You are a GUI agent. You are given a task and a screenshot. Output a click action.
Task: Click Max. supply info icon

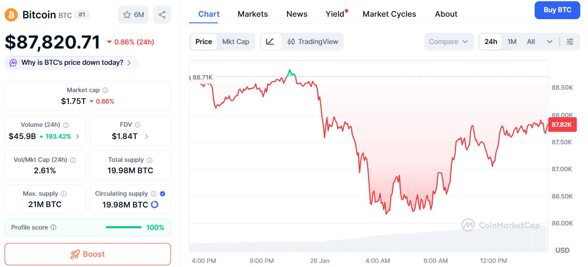pos(64,194)
